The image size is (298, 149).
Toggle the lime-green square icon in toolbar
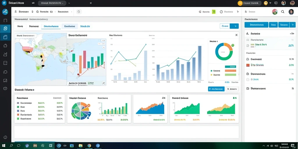tap(214, 12)
